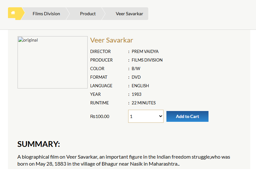Select the PREM VAIDYA director name
256x177 pixels.
(x=145, y=51)
